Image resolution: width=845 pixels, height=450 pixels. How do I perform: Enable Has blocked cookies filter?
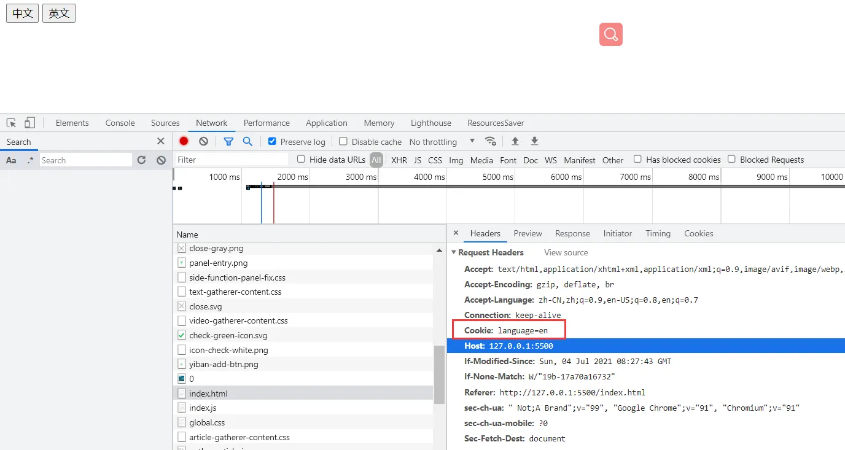pos(637,159)
